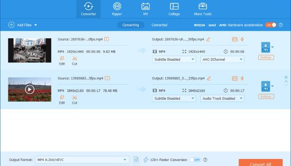
Task: Open Hardware acceleration help icon
Action: point(281,25)
